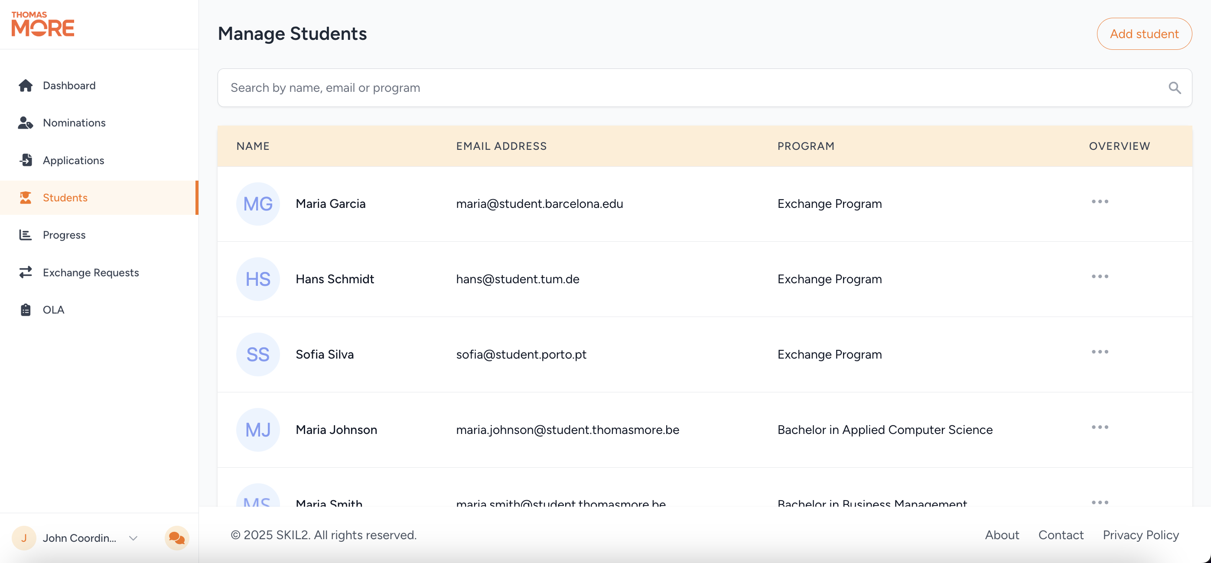Click the OLA clipboard icon
1211x563 pixels.
coord(26,310)
